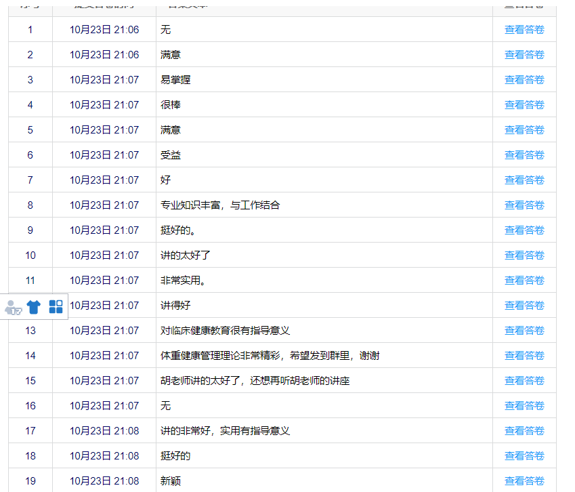This screenshot has height=492, width=575.
Task: Click 查看答卷 for row 8
Action: (524, 205)
